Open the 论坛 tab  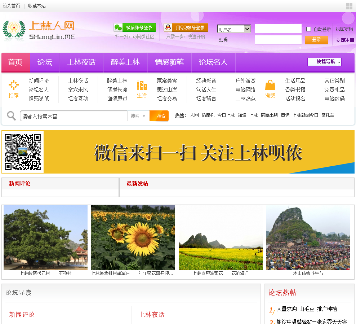point(45,62)
